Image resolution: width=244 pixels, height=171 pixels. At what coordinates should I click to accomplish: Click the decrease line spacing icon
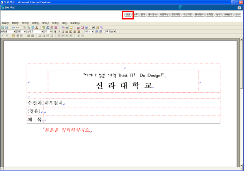point(96,32)
